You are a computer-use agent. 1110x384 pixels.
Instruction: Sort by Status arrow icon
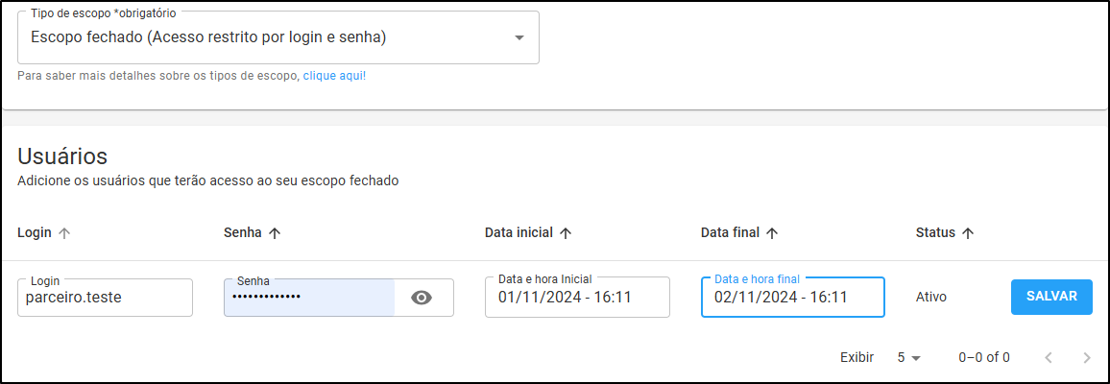pyautogui.click(x=968, y=233)
